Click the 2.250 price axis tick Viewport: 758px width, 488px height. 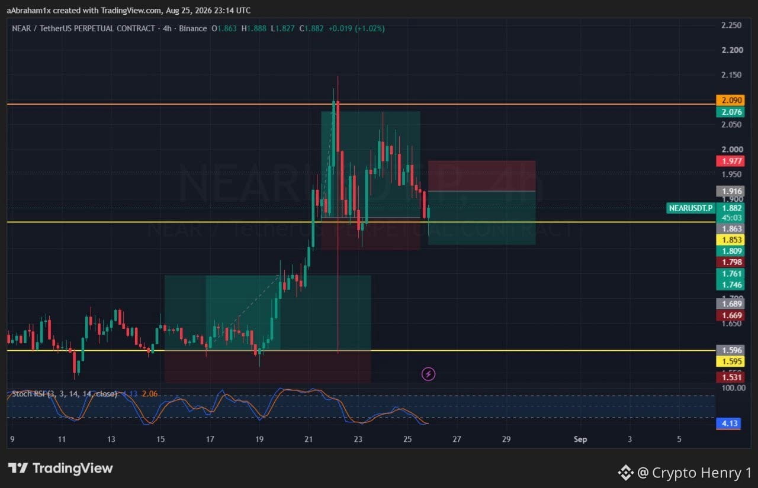click(x=731, y=25)
